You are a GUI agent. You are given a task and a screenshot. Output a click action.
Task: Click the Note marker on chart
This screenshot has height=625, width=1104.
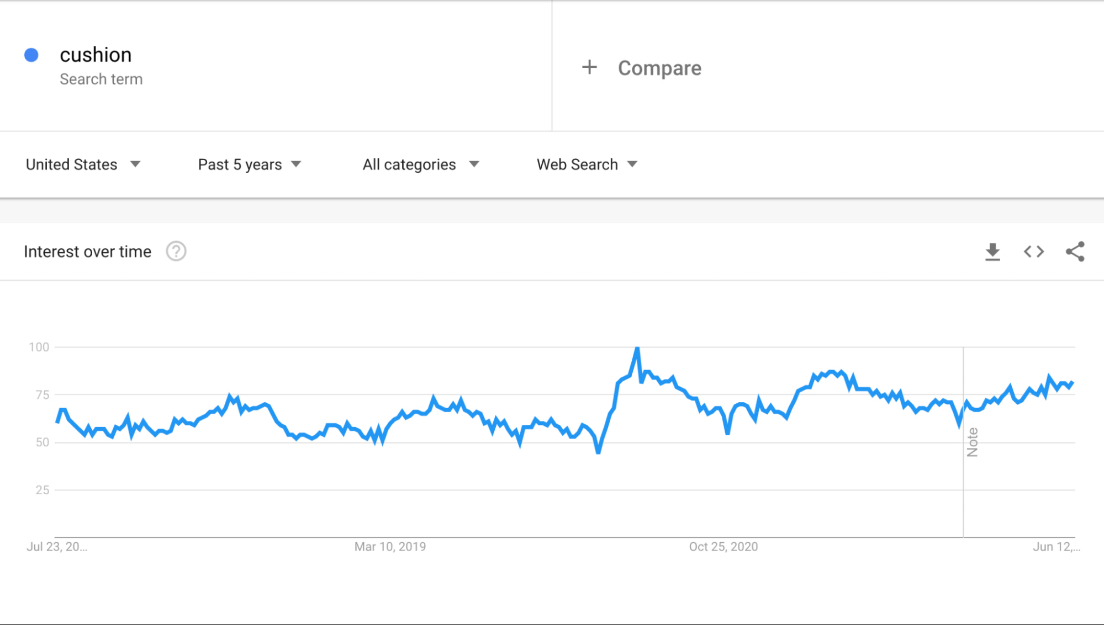point(972,442)
